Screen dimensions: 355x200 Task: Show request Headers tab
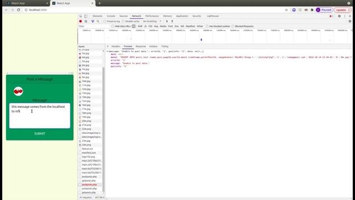(x=116, y=47)
